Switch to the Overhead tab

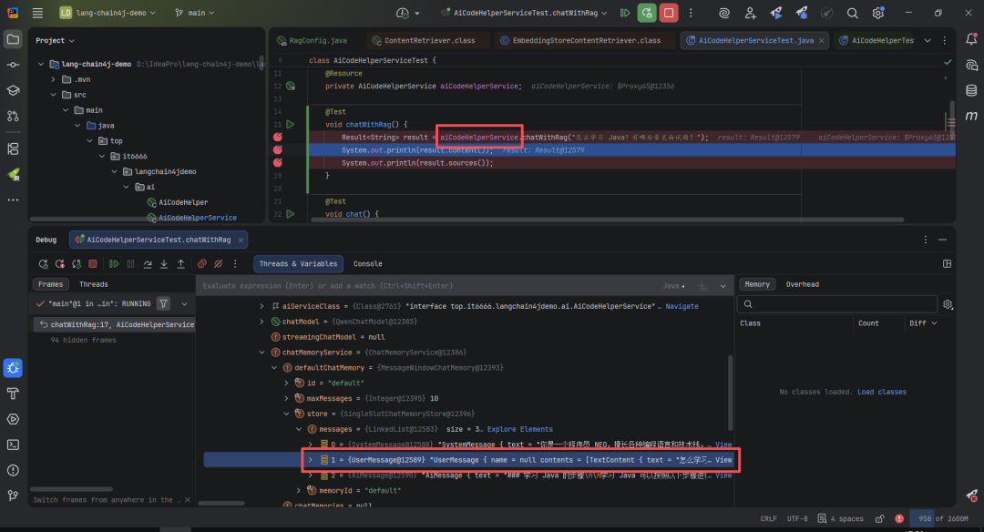(x=802, y=284)
